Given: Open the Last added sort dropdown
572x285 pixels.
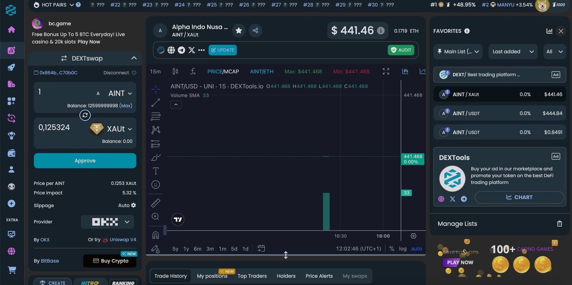Looking at the screenshot, I should tap(513, 51).
